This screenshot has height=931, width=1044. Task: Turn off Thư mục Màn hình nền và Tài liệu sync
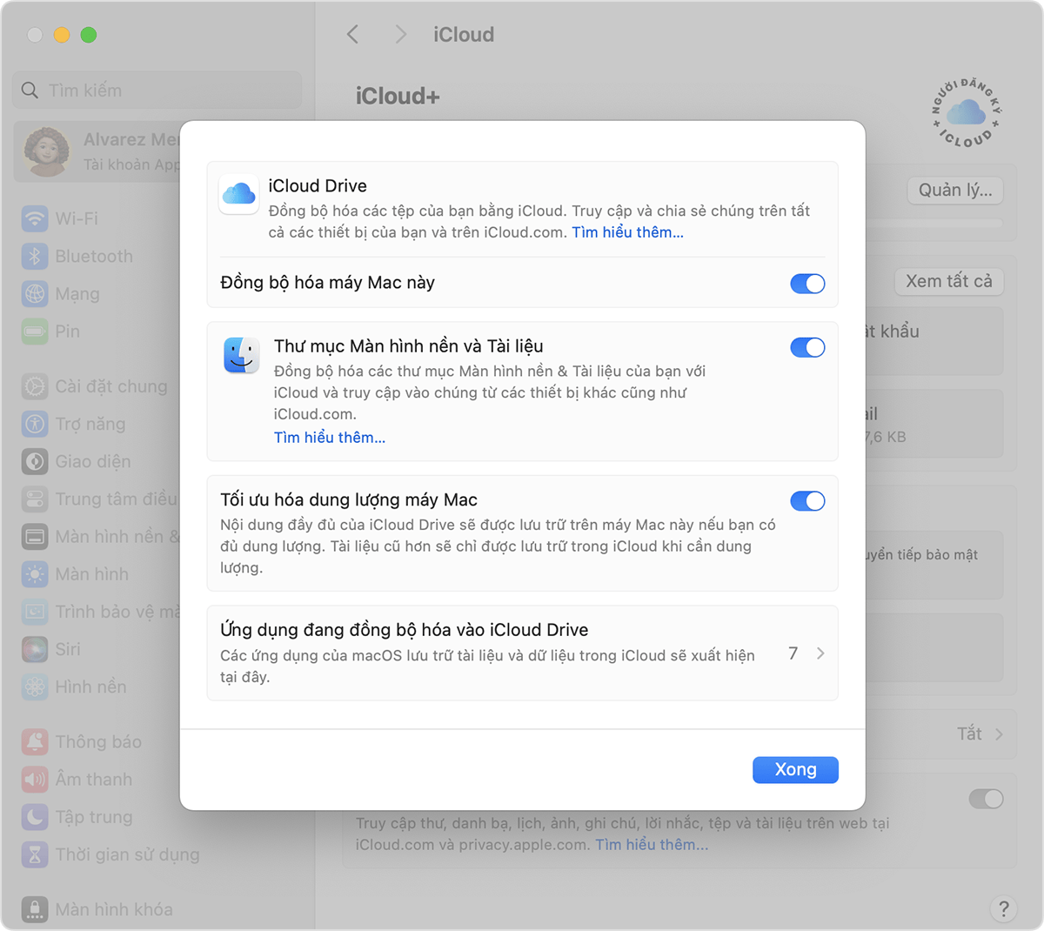click(807, 347)
